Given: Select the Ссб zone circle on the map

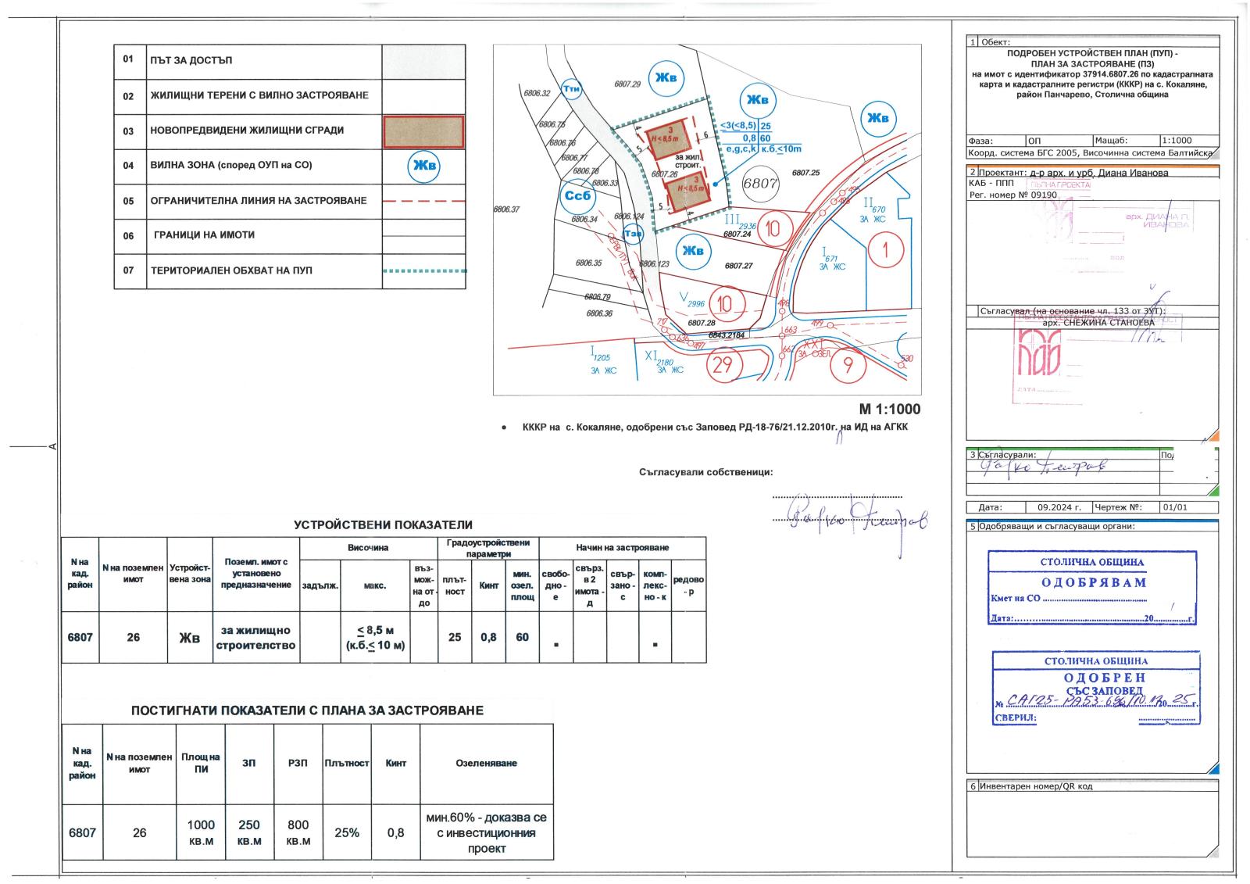Looking at the screenshot, I should 577,196.
